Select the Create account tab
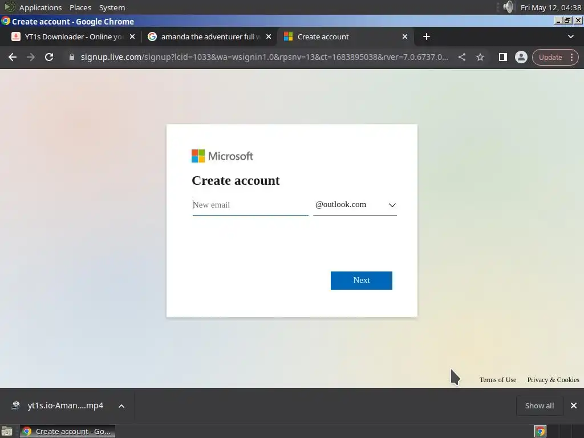The image size is (584, 438). click(x=344, y=36)
